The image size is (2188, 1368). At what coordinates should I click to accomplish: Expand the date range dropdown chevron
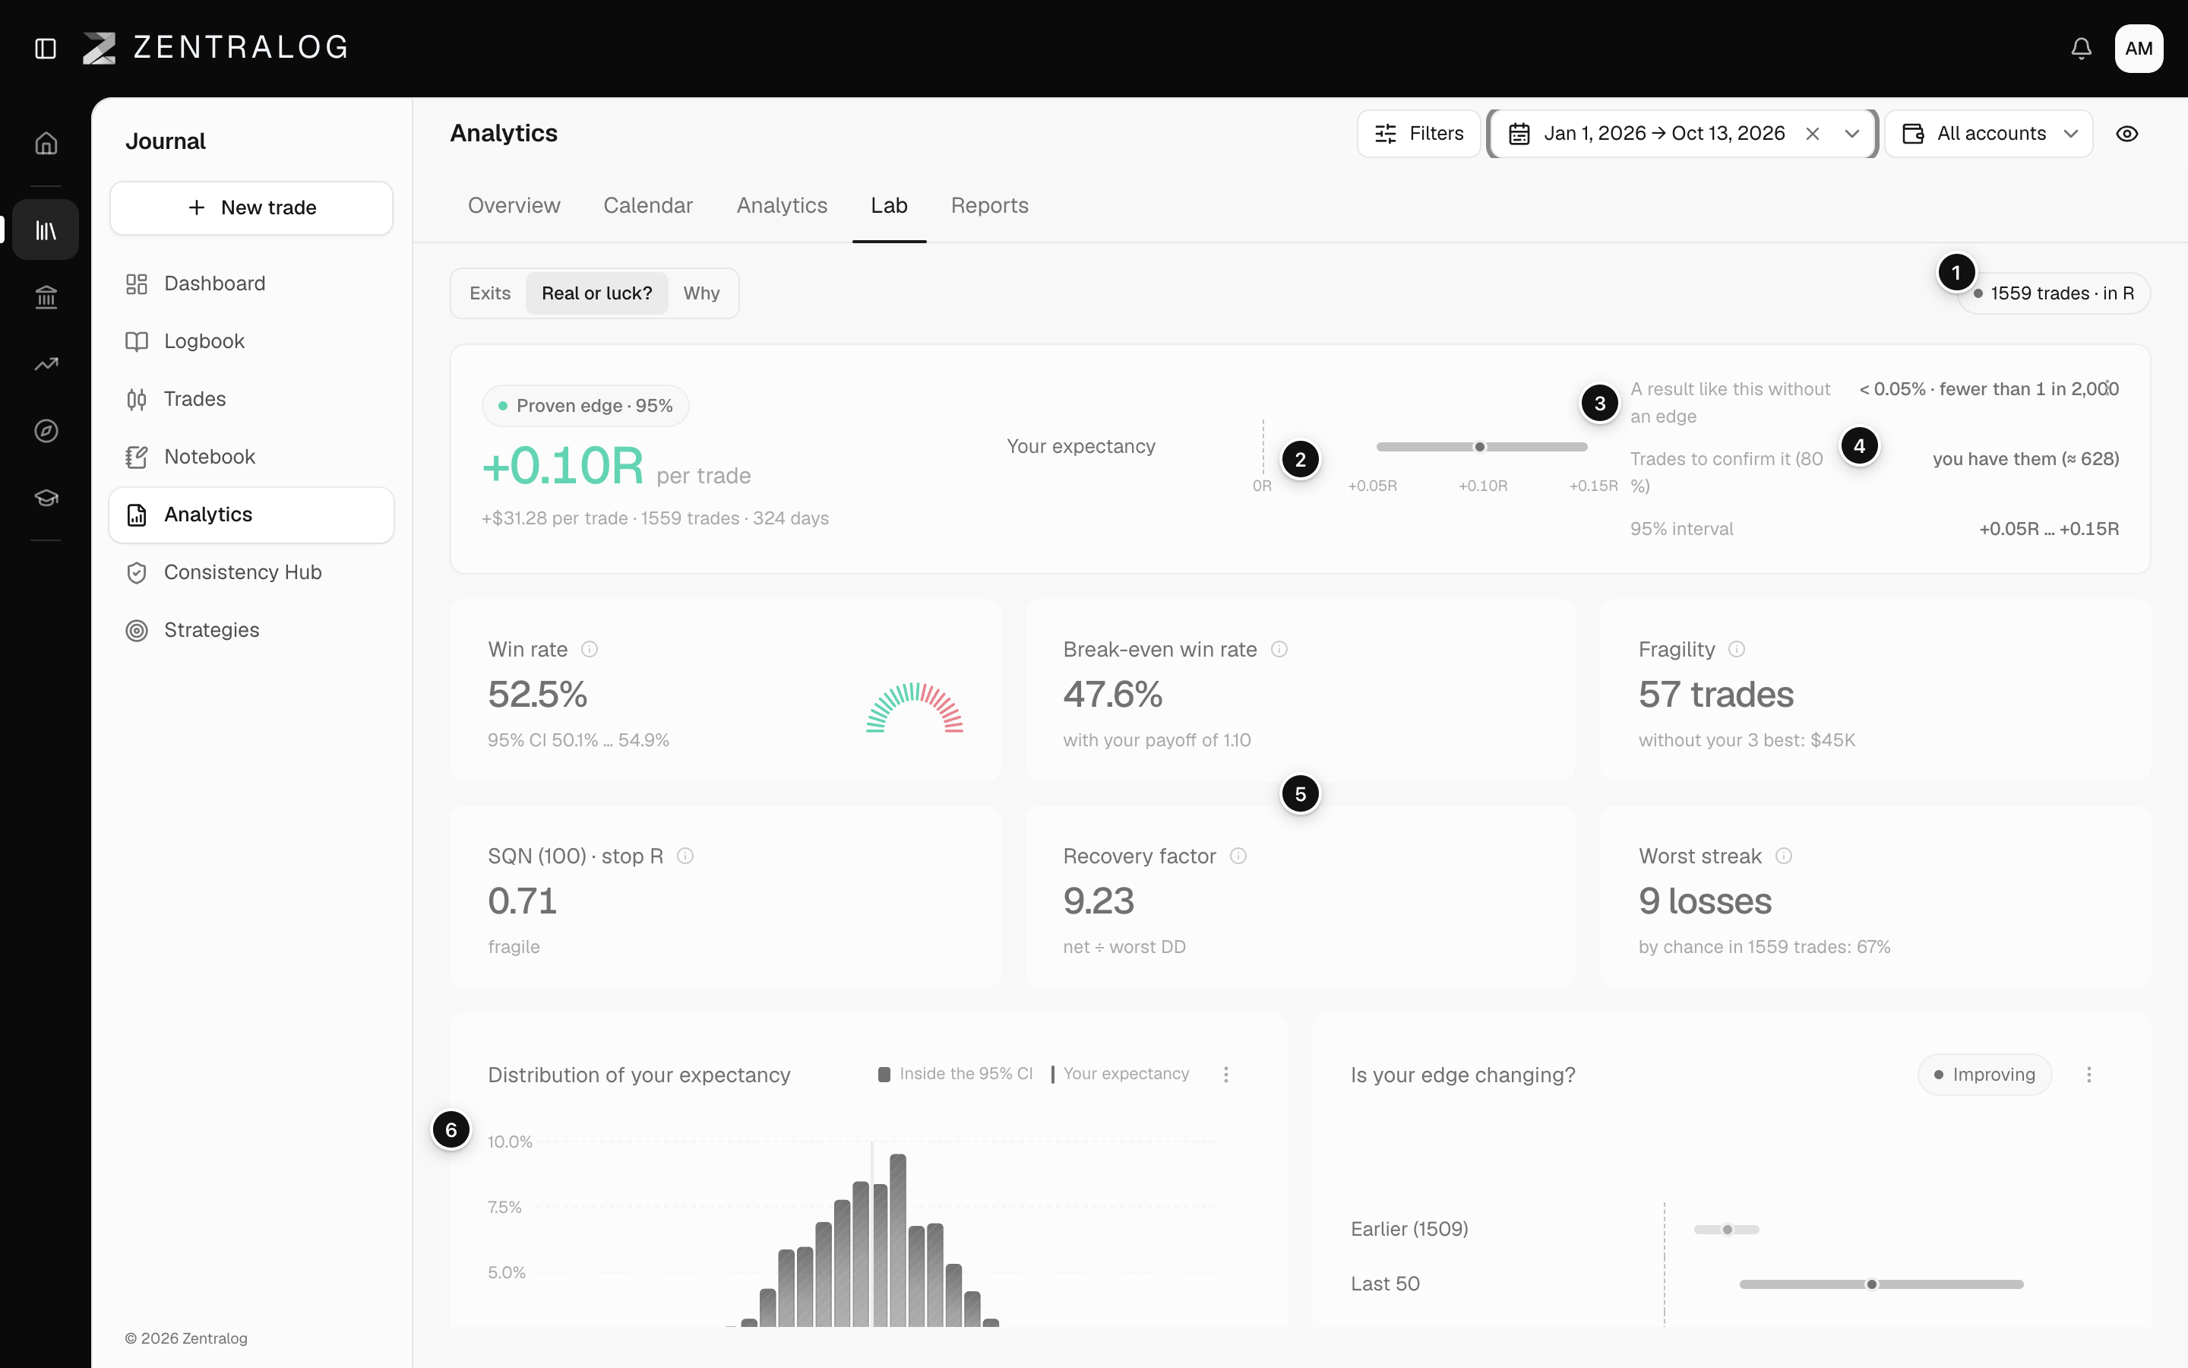[x=1851, y=134]
